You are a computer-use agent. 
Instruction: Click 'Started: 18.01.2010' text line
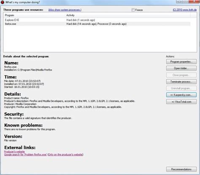(x=22, y=87)
